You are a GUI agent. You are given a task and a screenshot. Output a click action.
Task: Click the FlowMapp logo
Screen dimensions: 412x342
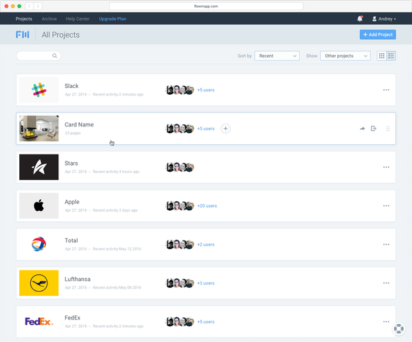coord(23,34)
